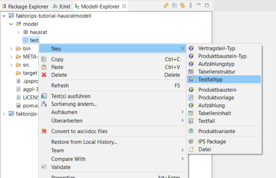Click the Aufzählungstyp icon

pyautogui.click(x=191, y=64)
